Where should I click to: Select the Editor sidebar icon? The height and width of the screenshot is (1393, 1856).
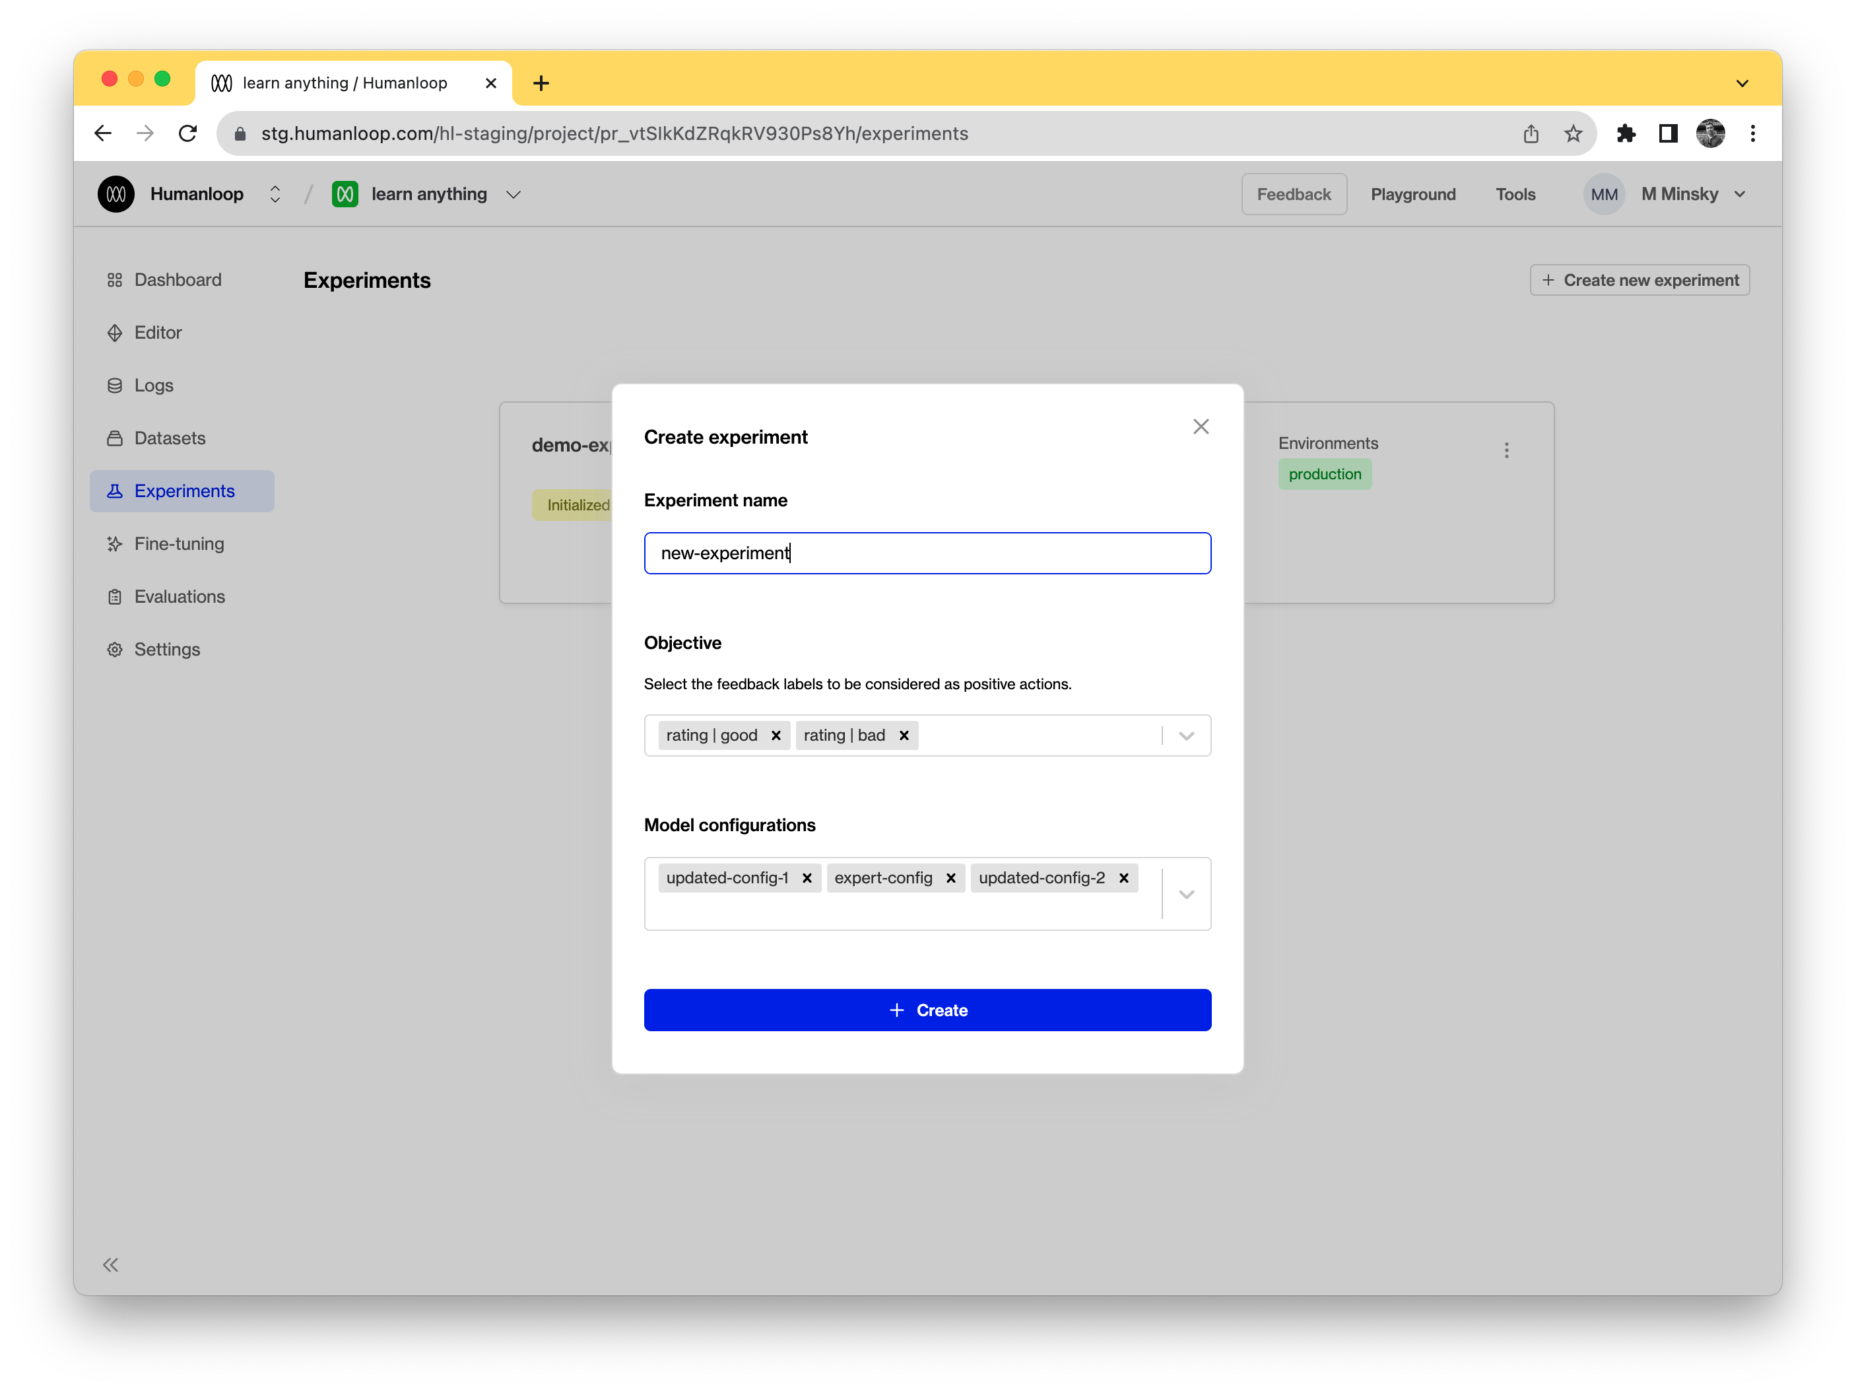pyautogui.click(x=115, y=332)
